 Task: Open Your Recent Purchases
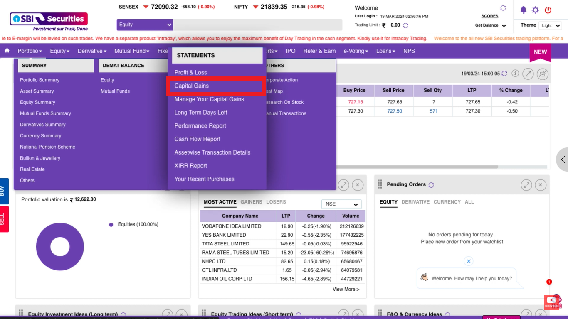pos(205,179)
